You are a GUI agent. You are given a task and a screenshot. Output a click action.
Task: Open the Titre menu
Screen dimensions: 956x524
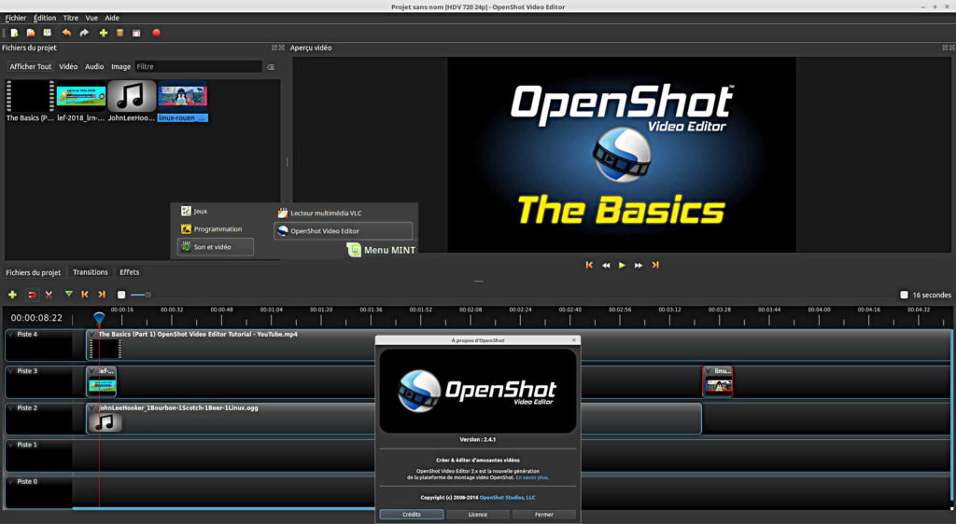click(x=71, y=19)
